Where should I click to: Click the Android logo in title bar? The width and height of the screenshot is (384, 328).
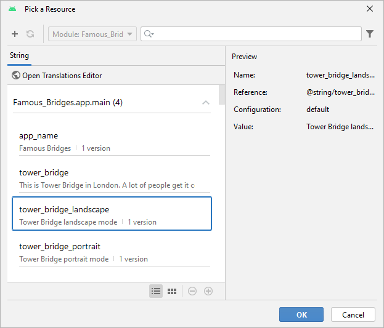(x=12, y=9)
